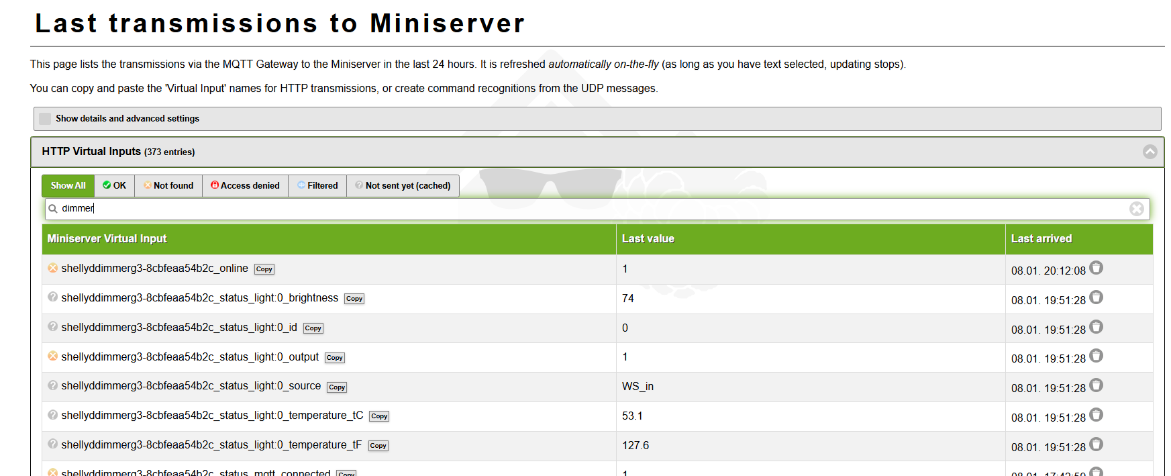
Task: Delete the _online row via trash icon
Action: (x=1096, y=268)
